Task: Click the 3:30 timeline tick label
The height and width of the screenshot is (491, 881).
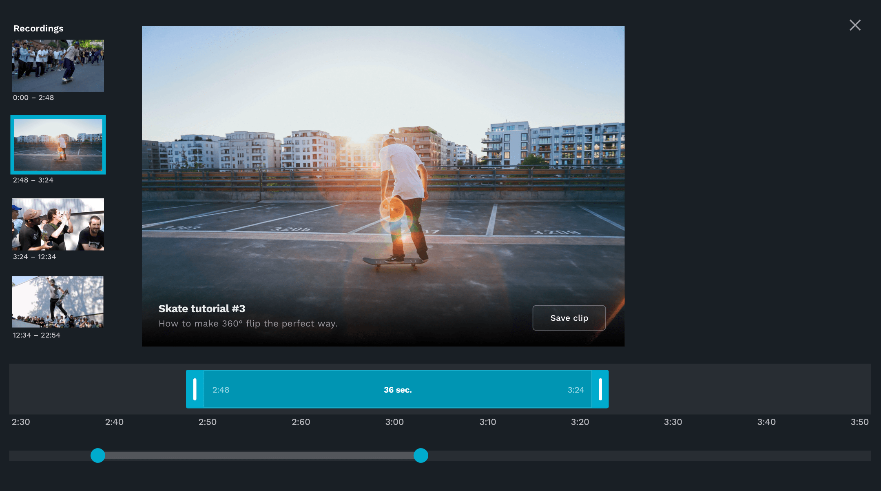Action: pos(673,422)
